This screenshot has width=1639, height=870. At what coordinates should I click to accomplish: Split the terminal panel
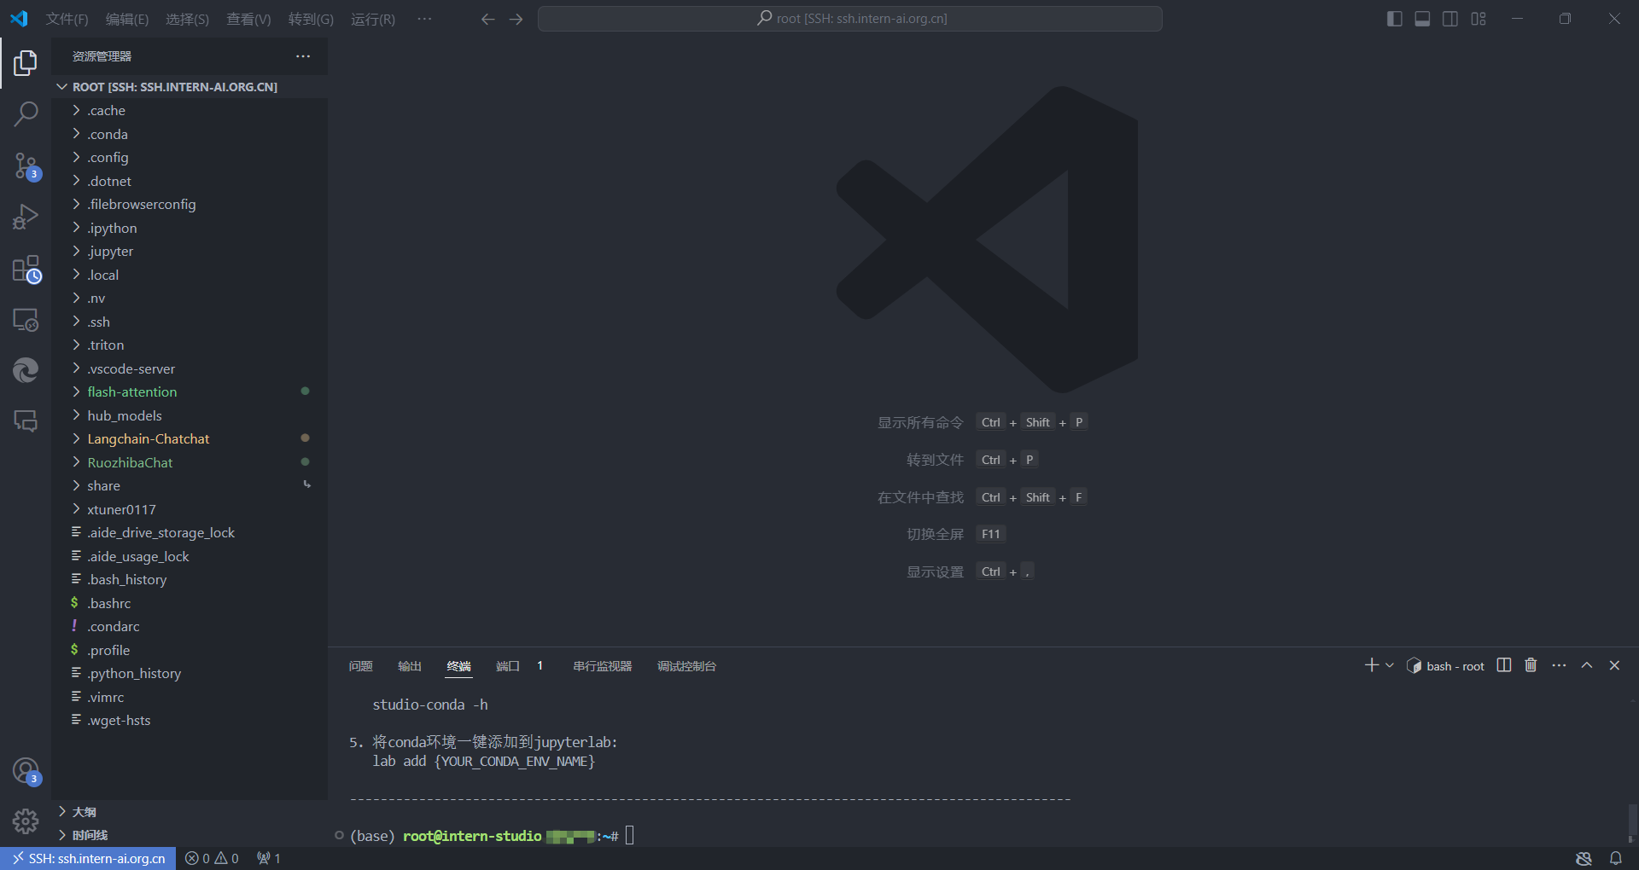[x=1504, y=665]
